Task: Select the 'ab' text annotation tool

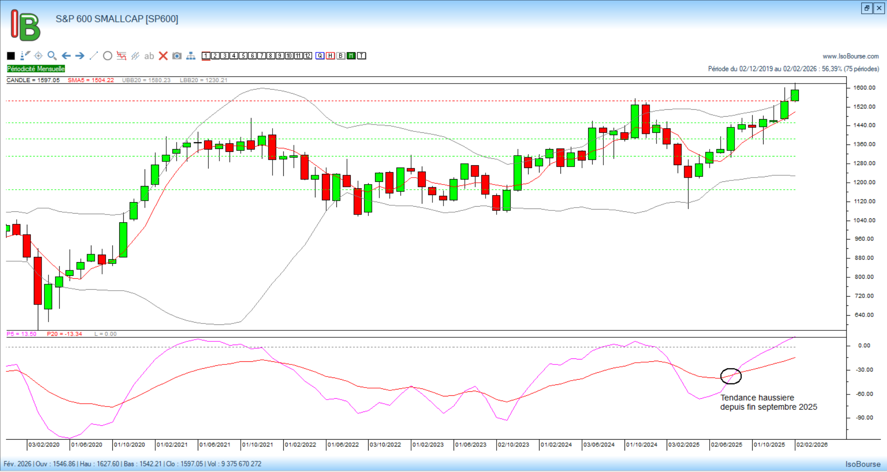Action: (149, 56)
